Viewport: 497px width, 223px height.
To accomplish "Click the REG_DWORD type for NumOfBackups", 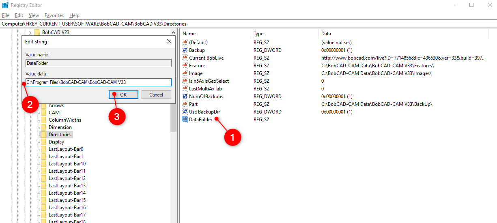I will click(x=268, y=96).
